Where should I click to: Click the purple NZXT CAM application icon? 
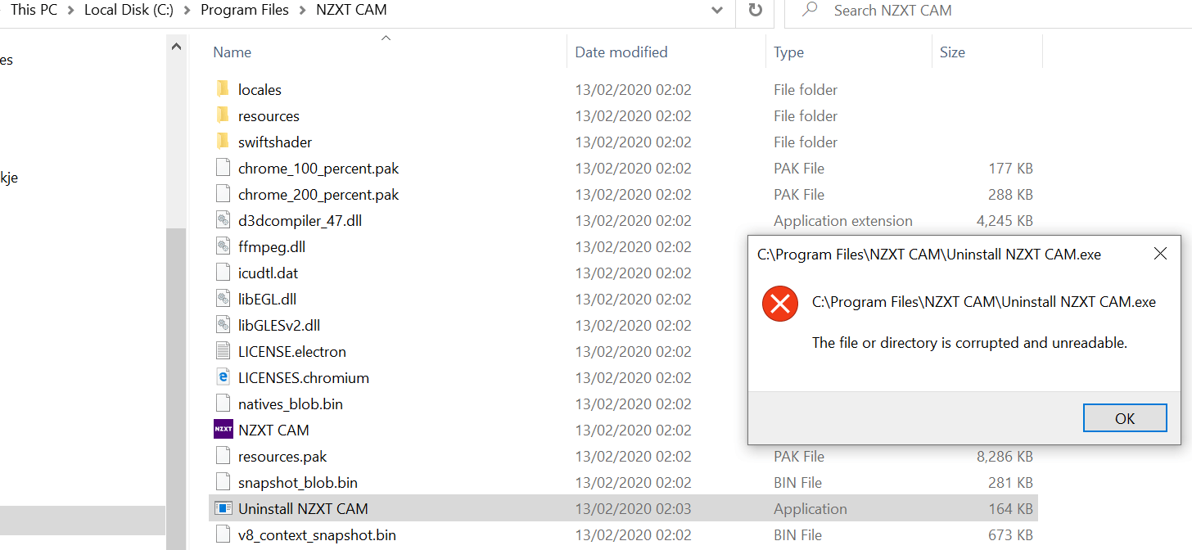pos(223,429)
